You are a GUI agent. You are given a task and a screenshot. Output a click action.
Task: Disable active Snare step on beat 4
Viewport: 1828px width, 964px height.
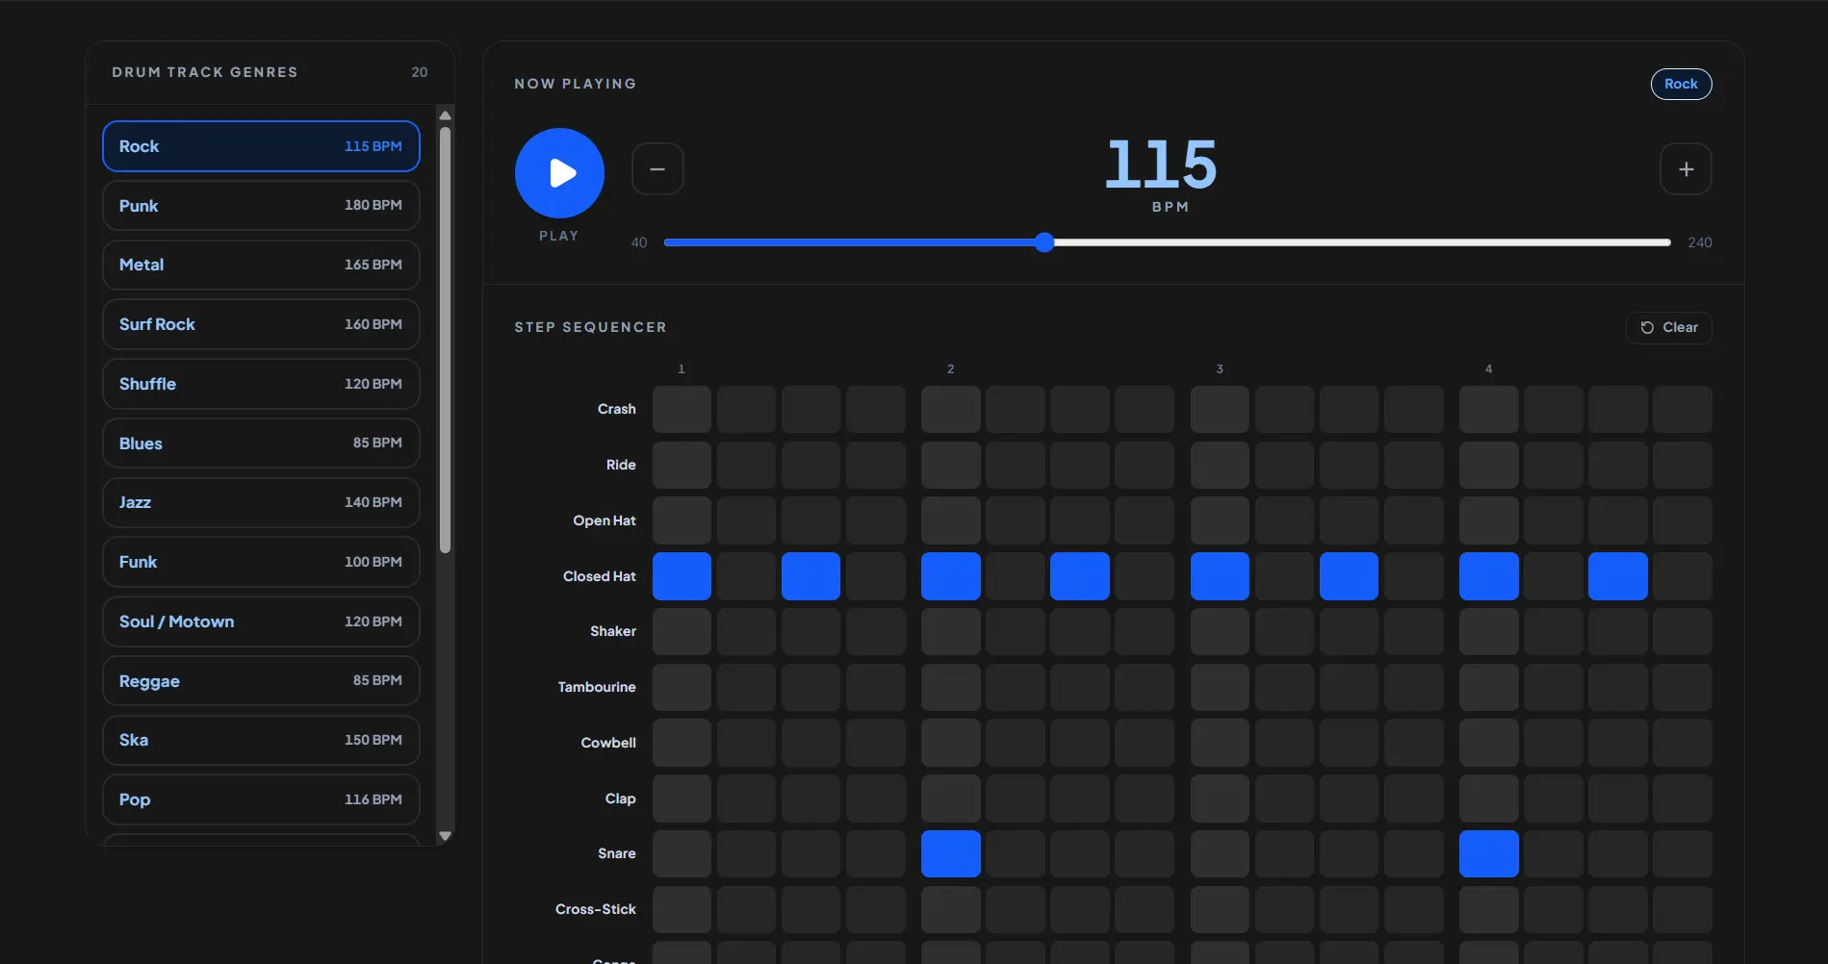pyautogui.click(x=1488, y=853)
